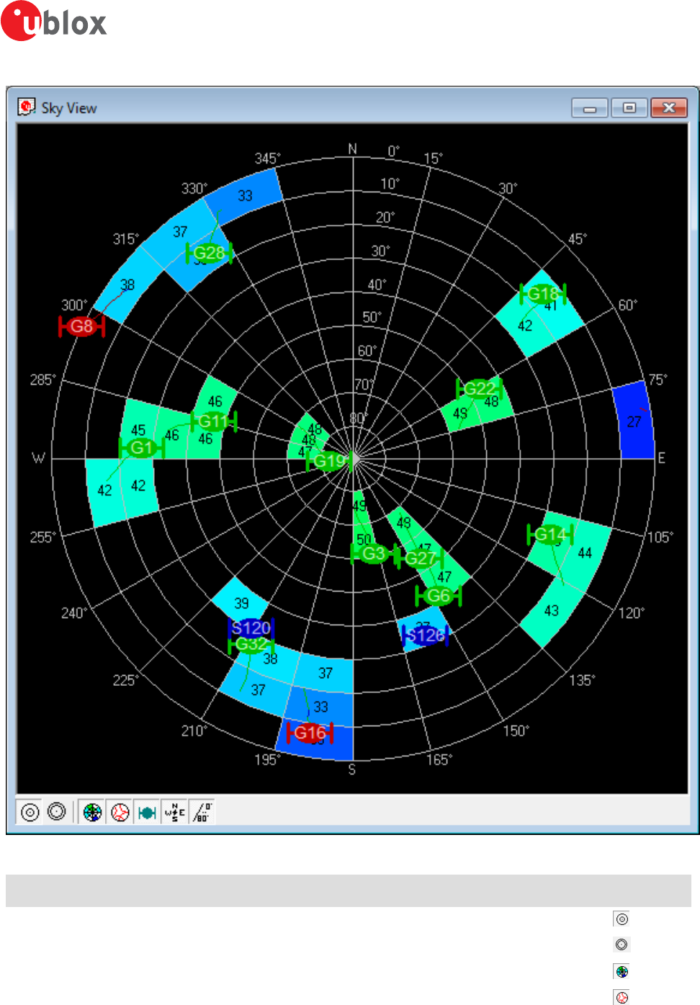
Task: Click the 120° azimuth label
Action: [632, 613]
